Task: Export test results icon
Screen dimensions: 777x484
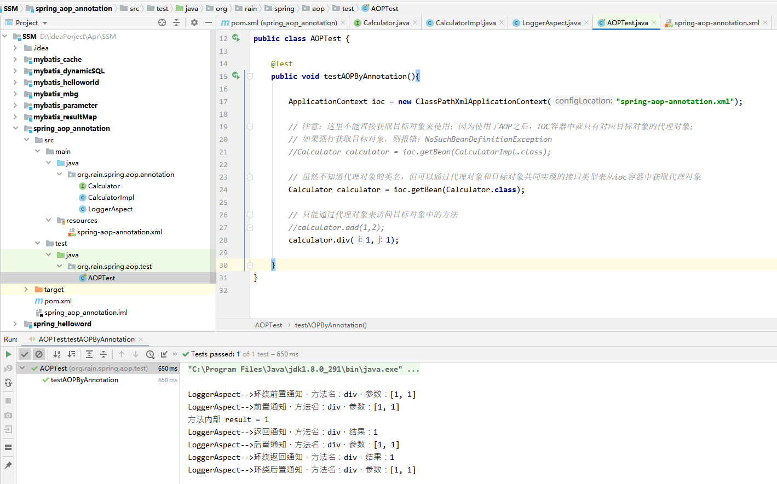Action: click(164, 354)
